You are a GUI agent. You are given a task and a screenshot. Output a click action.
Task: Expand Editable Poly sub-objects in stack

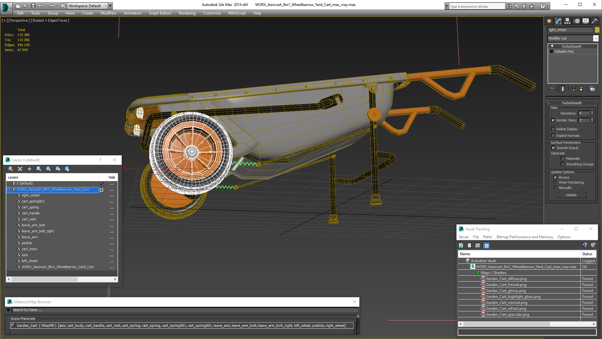pyautogui.click(x=551, y=51)
